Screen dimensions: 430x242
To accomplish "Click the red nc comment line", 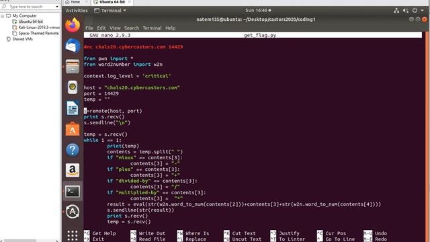I will coord(133,47).
